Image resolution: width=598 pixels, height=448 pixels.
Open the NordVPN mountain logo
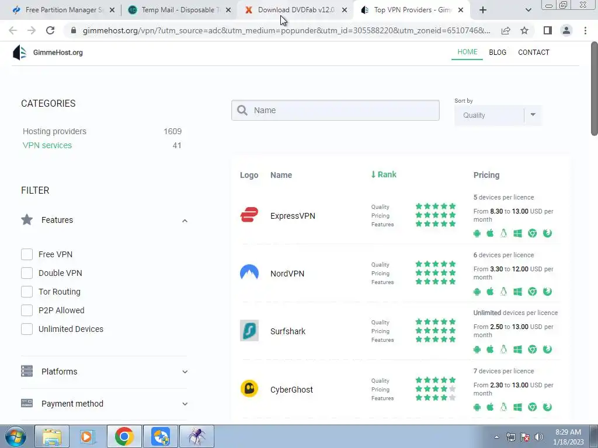click(249, 273)
